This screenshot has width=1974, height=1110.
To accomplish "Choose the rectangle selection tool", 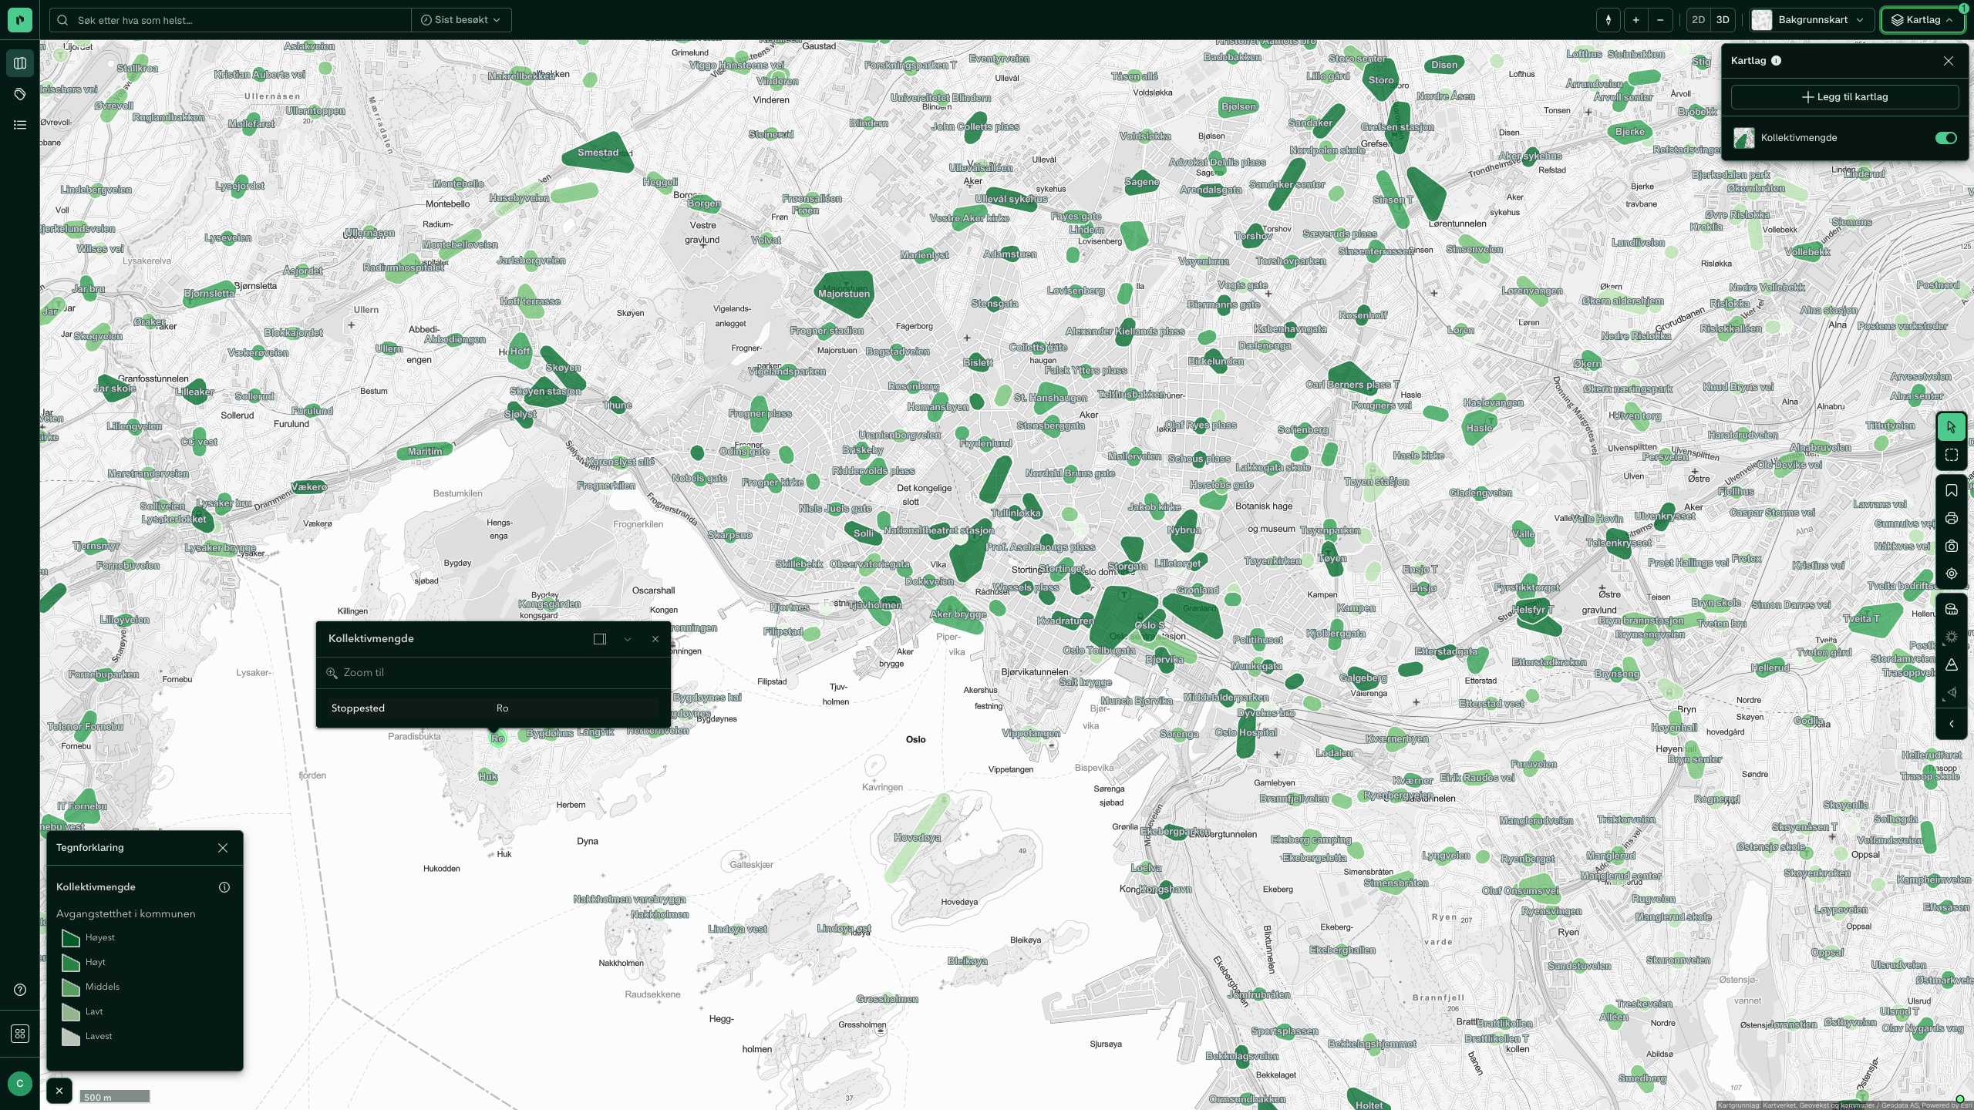I will point(1952,455).
